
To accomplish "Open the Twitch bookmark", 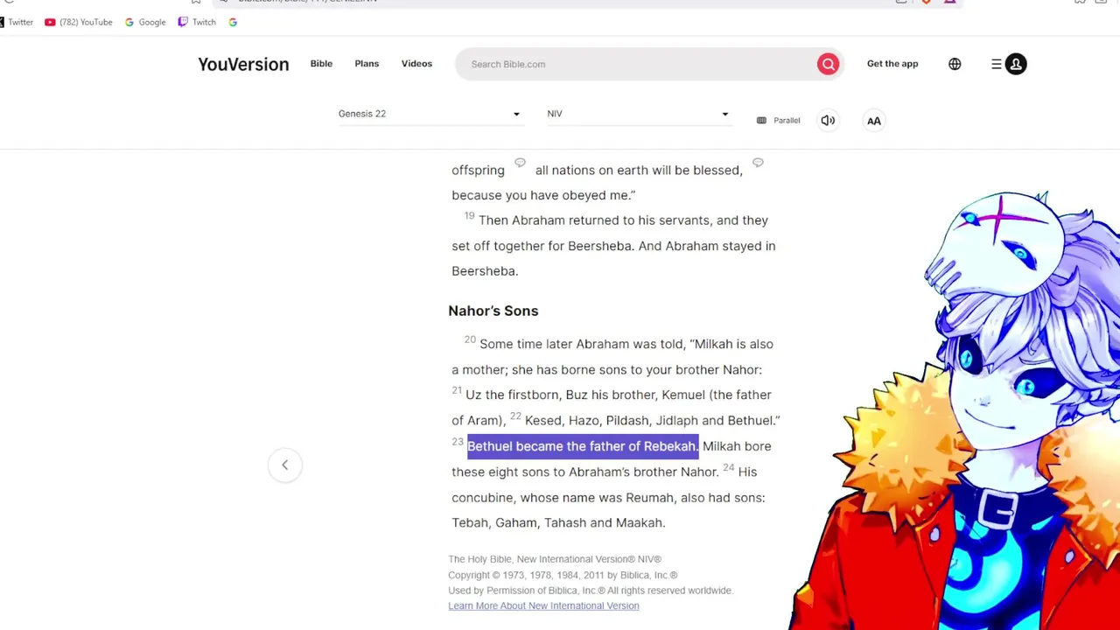I will click(197, 22).
